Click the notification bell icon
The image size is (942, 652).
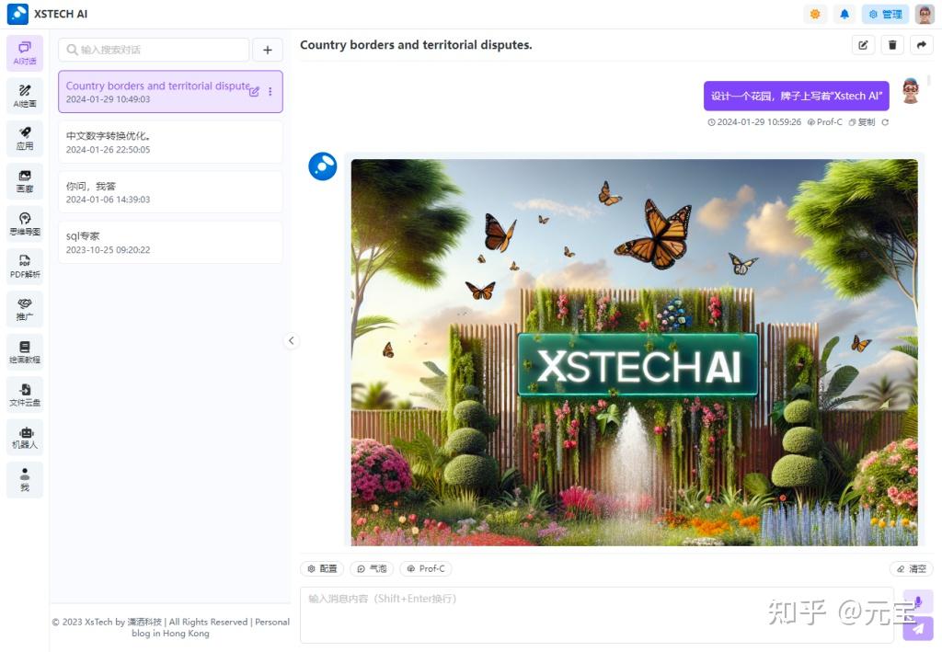(844, 14)
